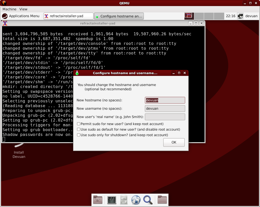Click the New hostname text field

click(x=165, y=100)
